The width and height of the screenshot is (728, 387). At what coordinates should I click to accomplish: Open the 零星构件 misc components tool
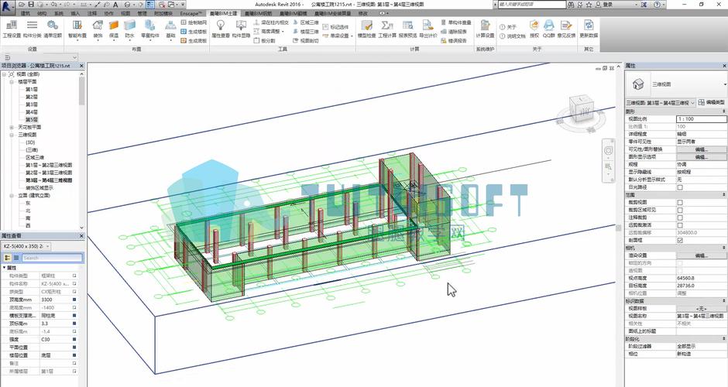pos(149,29)
